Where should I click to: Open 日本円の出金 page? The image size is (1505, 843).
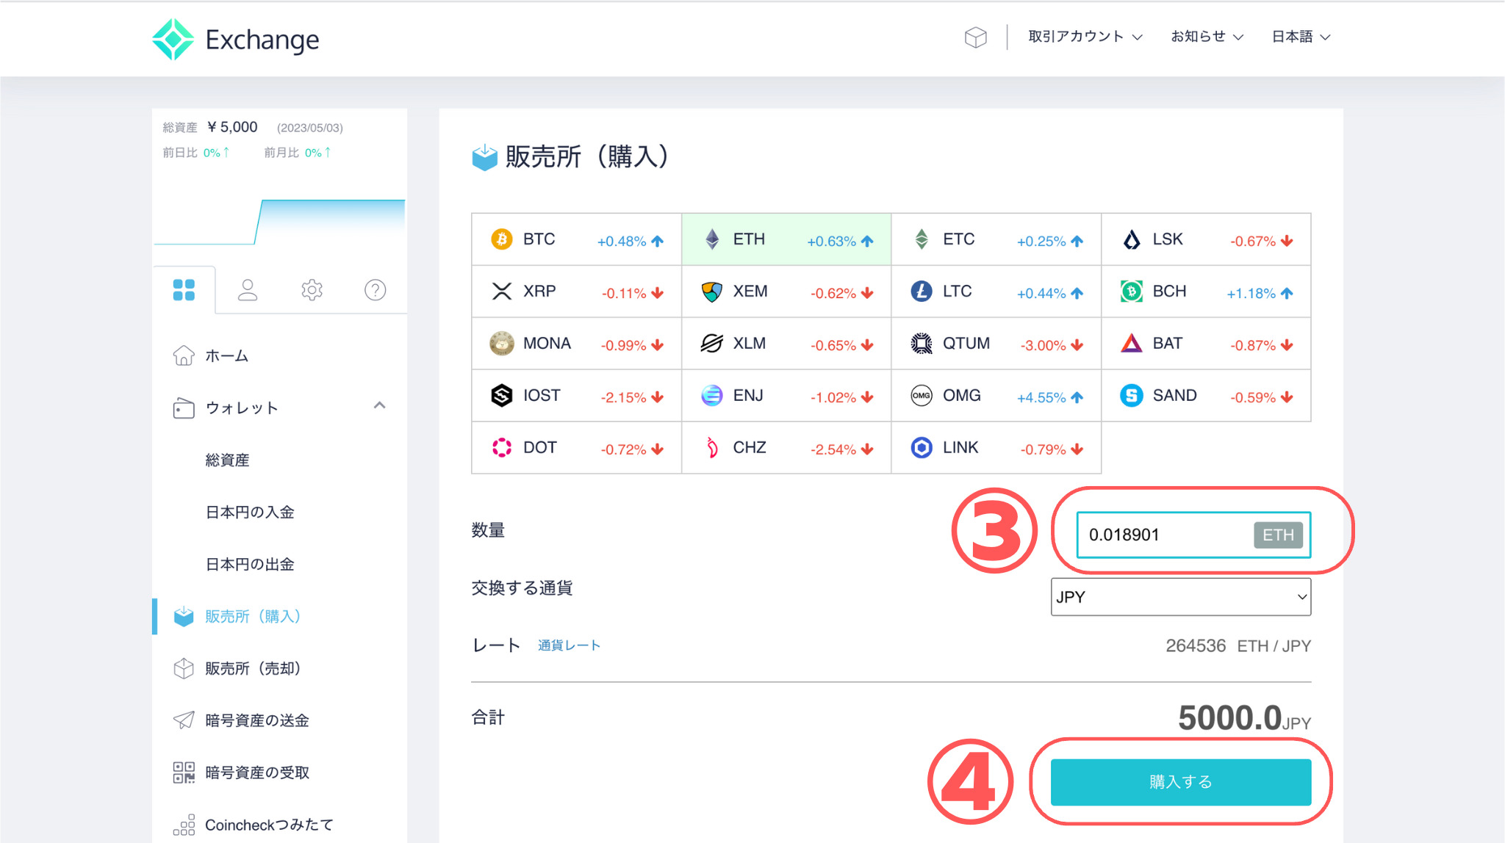tap(250, 565)
